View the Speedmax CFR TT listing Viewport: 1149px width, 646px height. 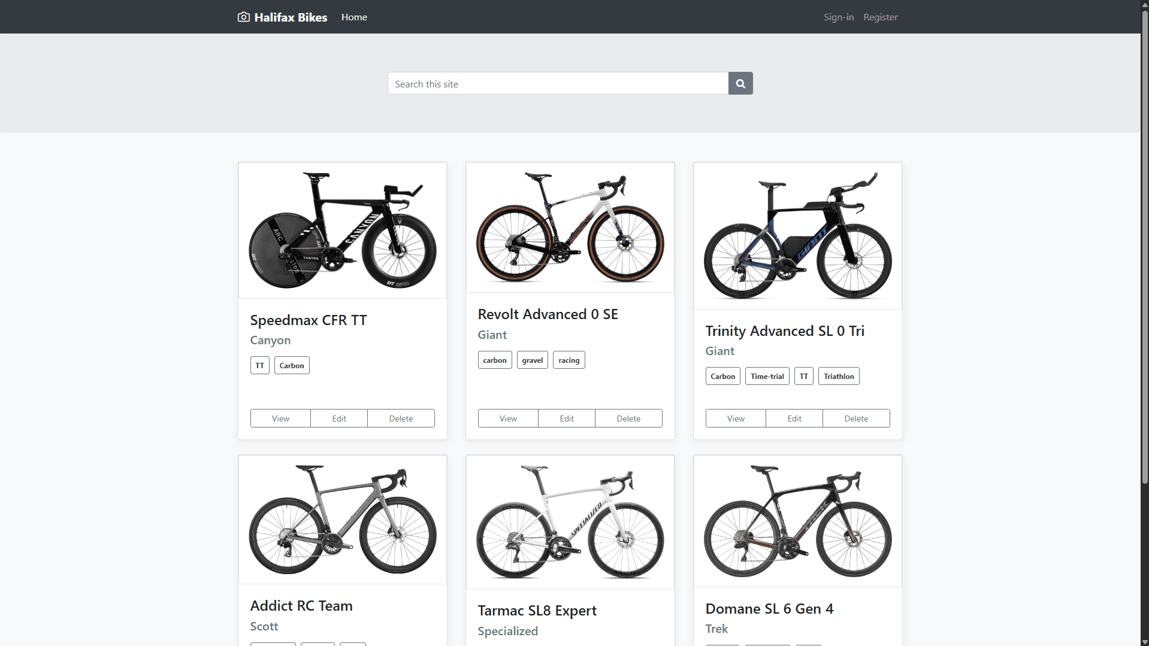[x=280, y=418]
